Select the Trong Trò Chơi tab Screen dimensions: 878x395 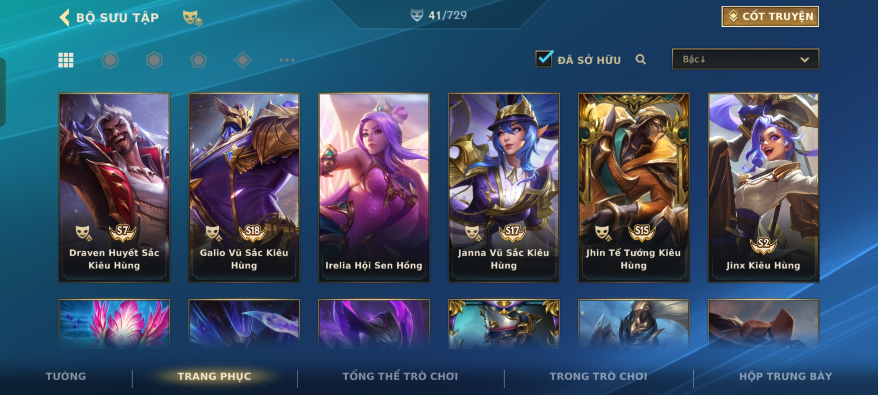tap(599, 376)
